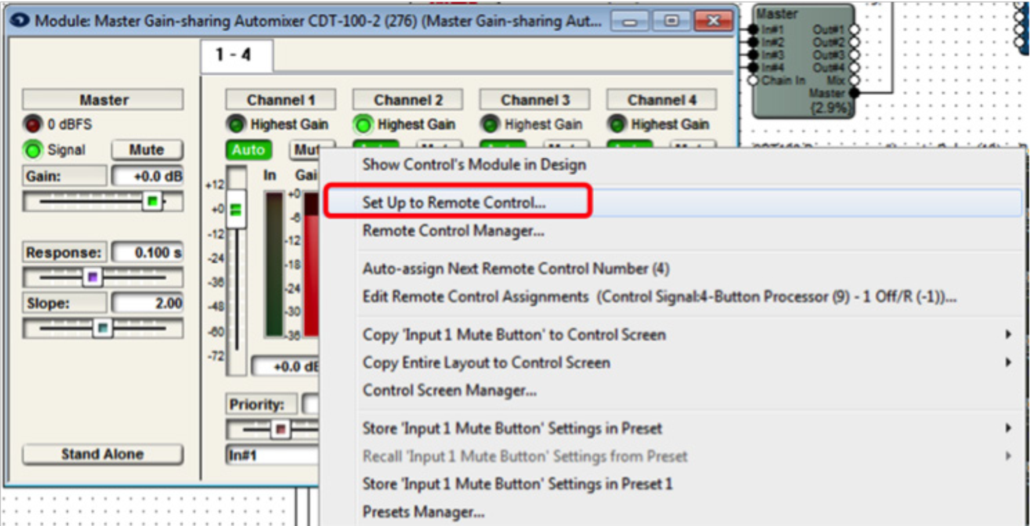
Task: Choose Set Up to Remote Control
Action: [x=454, y=202]
